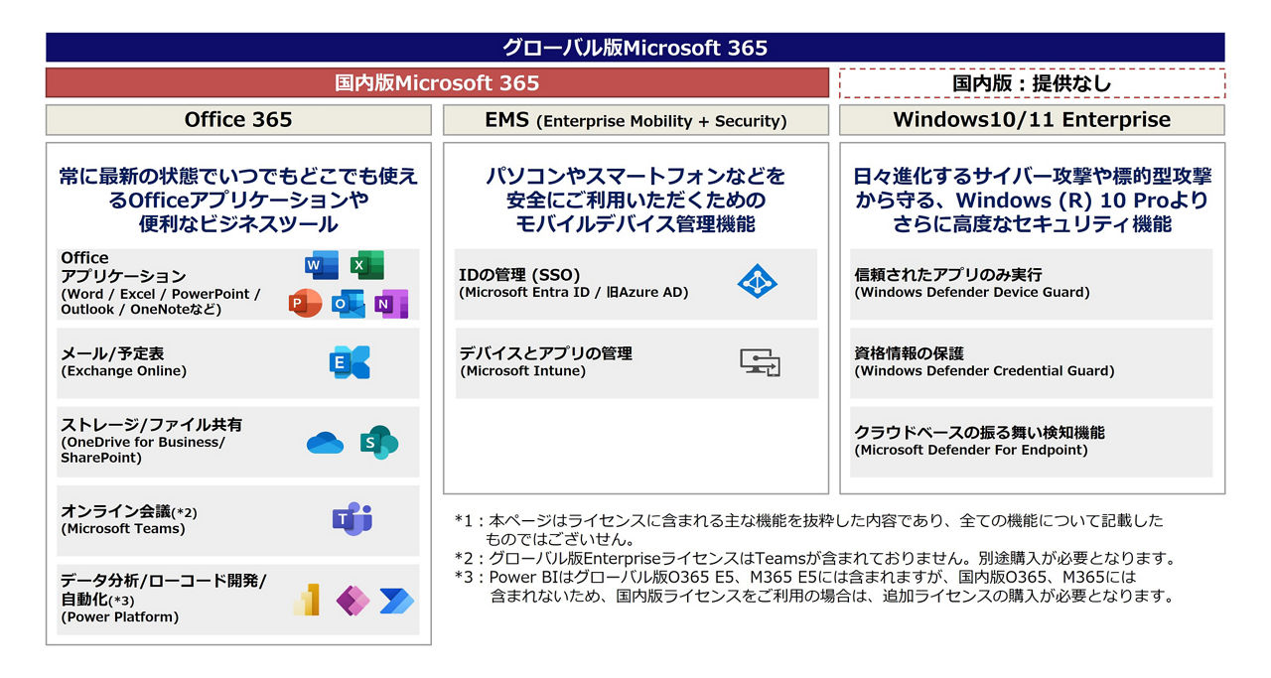Click the Outlook application icon
Viewport: 1271px width, 678px height.
348,304
